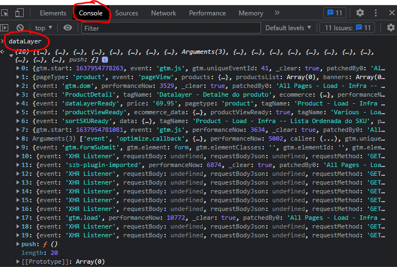Click the 'szb-plugin-imported' string
The image size is (397, 267).
104,165
